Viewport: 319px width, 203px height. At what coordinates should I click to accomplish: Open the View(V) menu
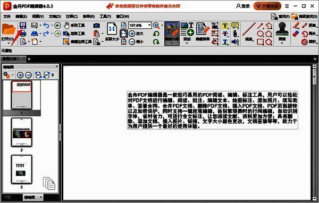click(x=38, y=16)
